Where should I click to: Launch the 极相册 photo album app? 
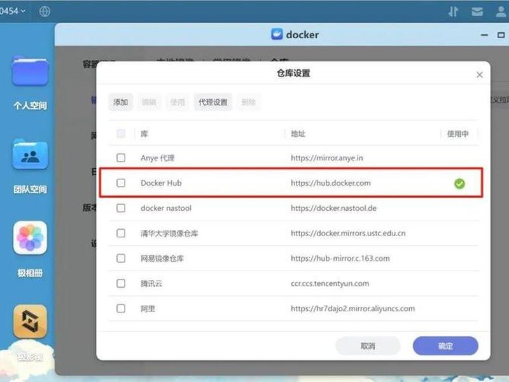(x=30, y=237)
